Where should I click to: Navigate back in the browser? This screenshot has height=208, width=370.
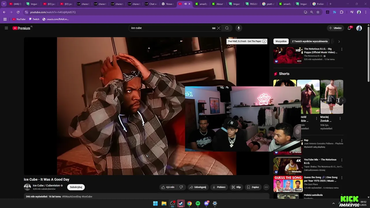click(x=4, y=12)
